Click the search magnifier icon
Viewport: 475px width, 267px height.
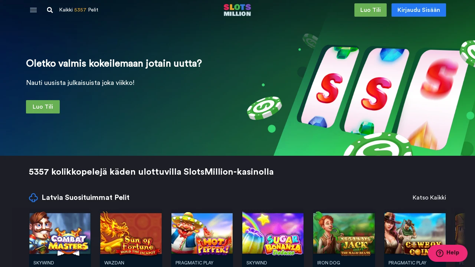pos(50,10)
